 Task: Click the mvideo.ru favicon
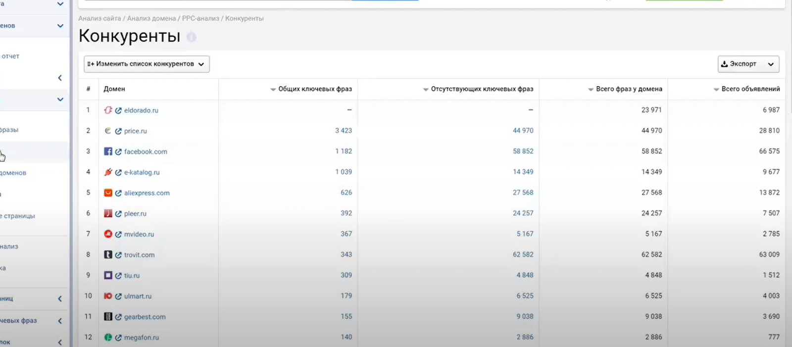108,234
